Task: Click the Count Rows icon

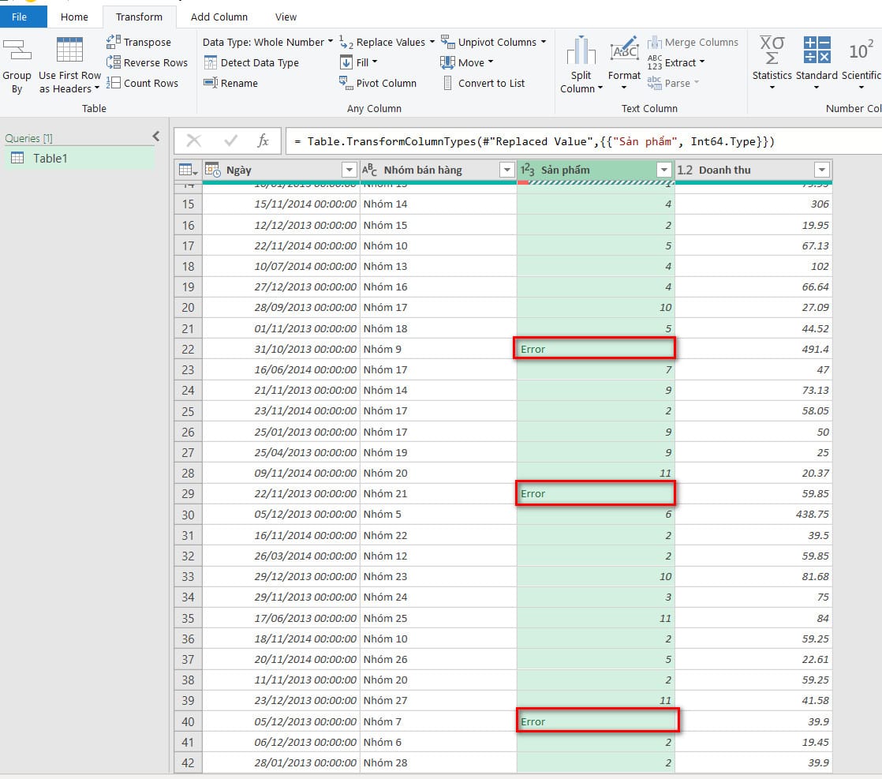Action: point(114,83)
